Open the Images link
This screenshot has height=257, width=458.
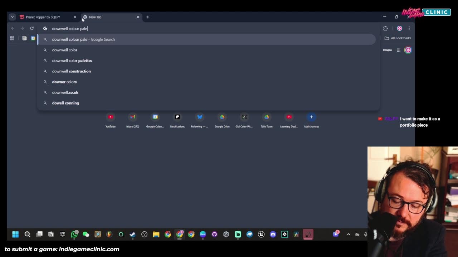pos(388,50)
